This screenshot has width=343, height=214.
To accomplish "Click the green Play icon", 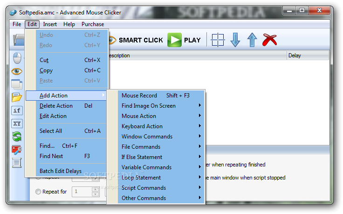I will coord(174,40).
